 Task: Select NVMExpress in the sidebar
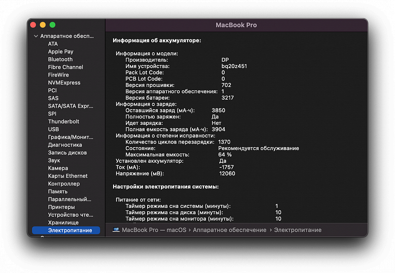click(x=64, y=82)
